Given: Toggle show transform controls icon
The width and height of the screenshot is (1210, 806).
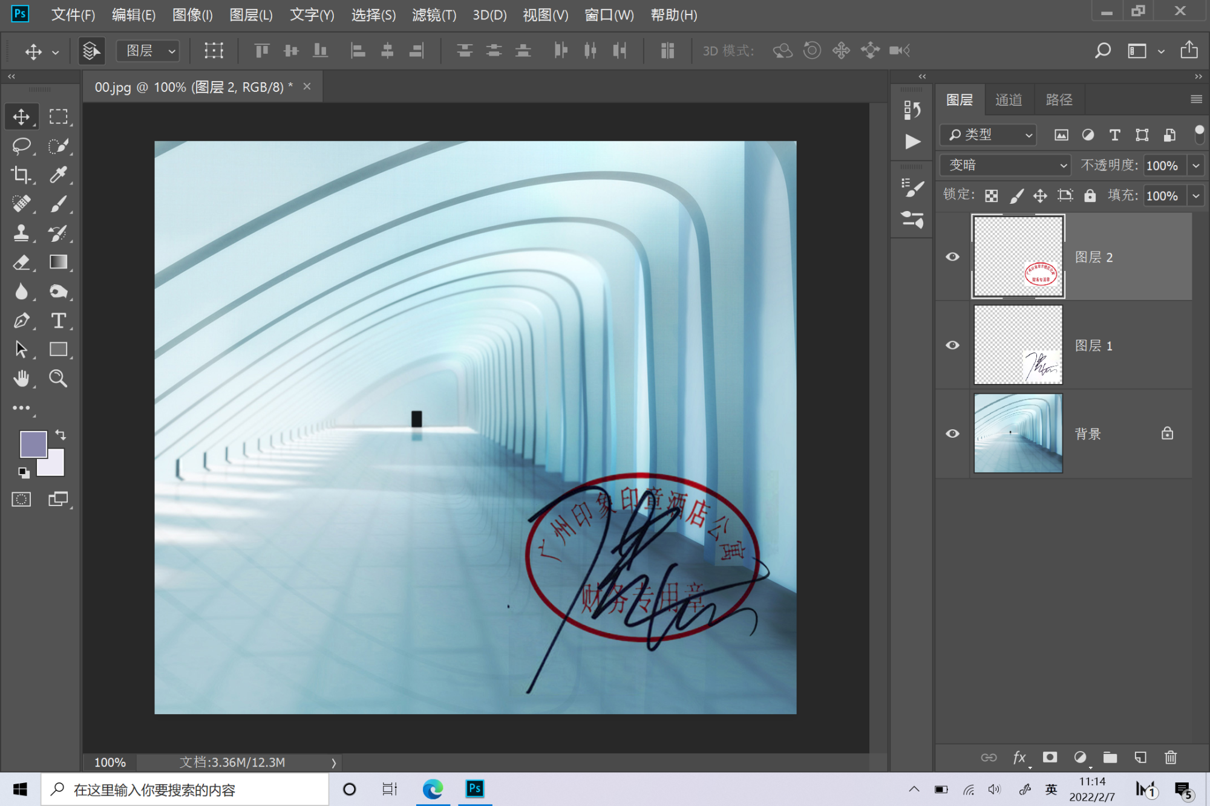Looking at the screenshot, I should [x=214, y=51].
